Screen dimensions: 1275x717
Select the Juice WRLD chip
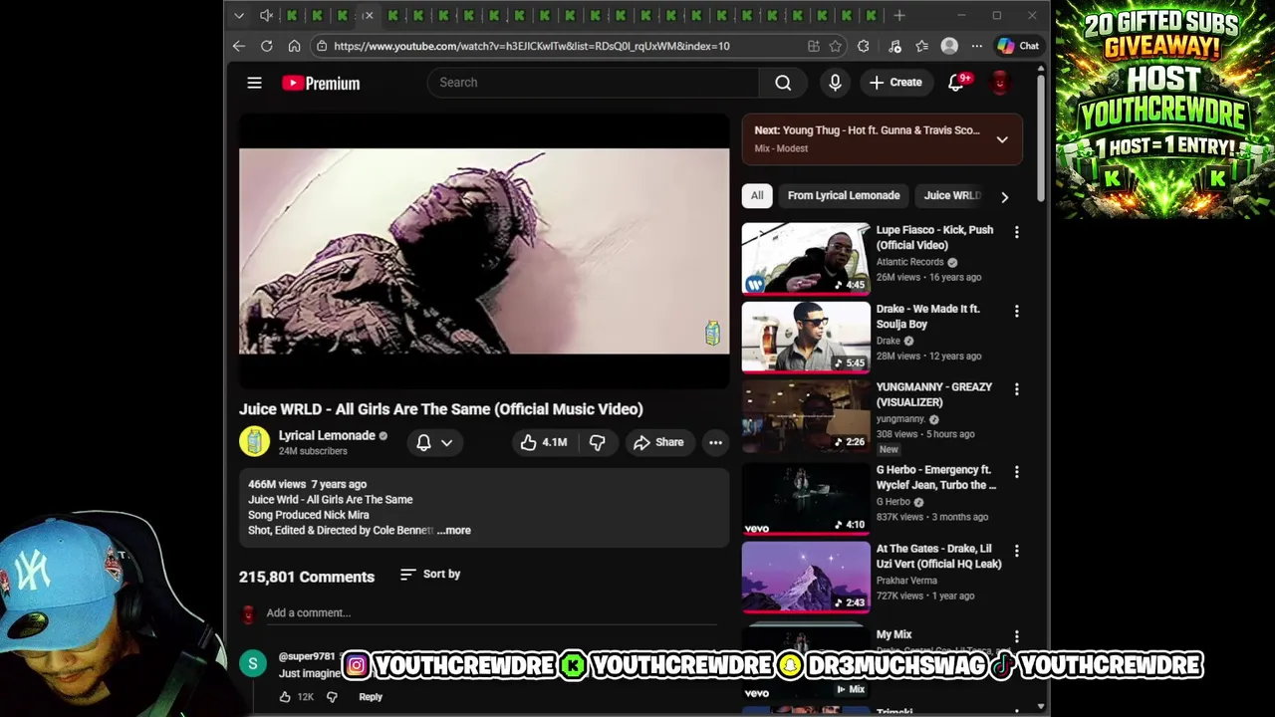[x=951, y=196]
